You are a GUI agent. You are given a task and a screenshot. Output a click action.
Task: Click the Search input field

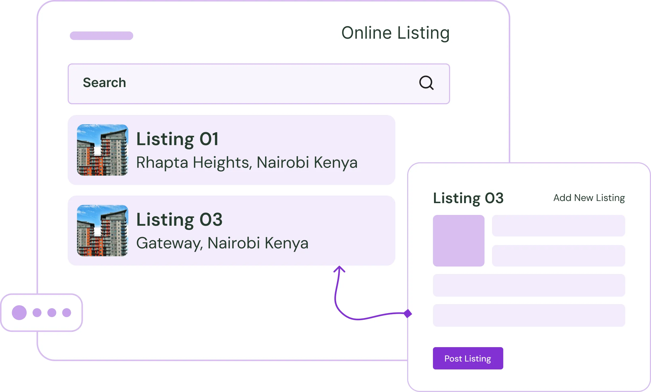coord(242,84)
